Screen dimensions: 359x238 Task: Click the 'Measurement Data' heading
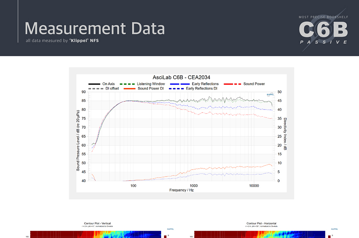95,28
